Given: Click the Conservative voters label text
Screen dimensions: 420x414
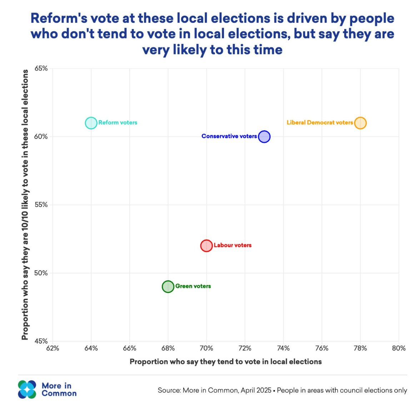Looking at the screenshot, I should pyautogui.click(x=229, y=136).
